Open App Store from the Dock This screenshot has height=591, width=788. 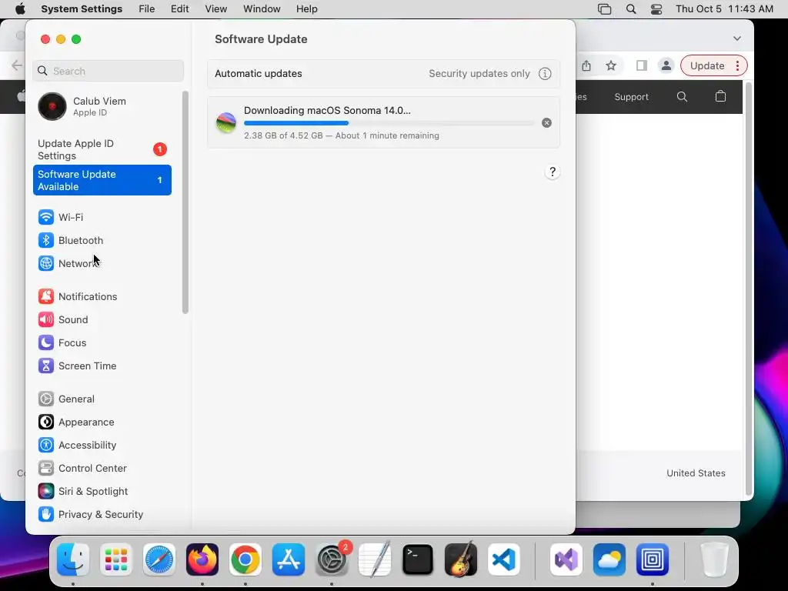(x=289, y=559)
